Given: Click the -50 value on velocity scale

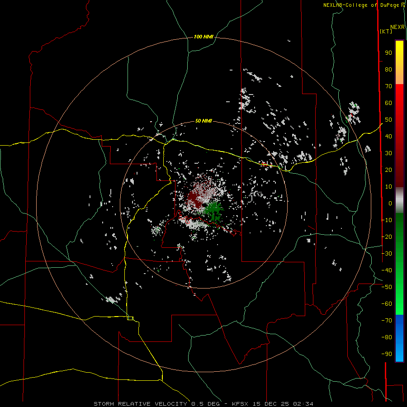Looking at the screenshot, I should point(387,287).
